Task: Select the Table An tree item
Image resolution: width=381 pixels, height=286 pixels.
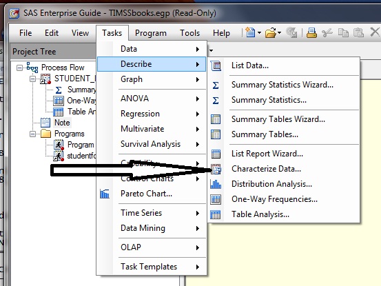Action: [81, 112]
